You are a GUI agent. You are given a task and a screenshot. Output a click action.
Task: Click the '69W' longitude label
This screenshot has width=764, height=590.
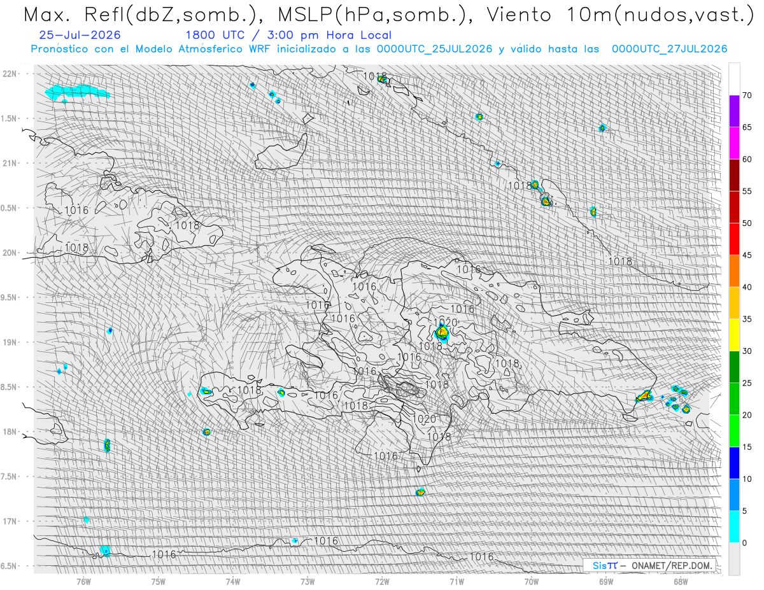(x=606, y=581)
